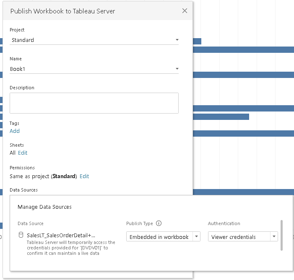Click the Edit link for Permissions
The height and width of the screenshot is (280, 294).
point(84,176)
